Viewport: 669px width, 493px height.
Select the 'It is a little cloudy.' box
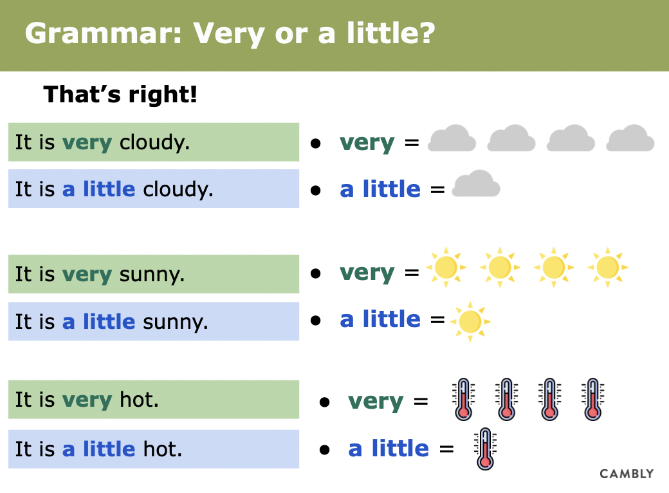(154, 189)
